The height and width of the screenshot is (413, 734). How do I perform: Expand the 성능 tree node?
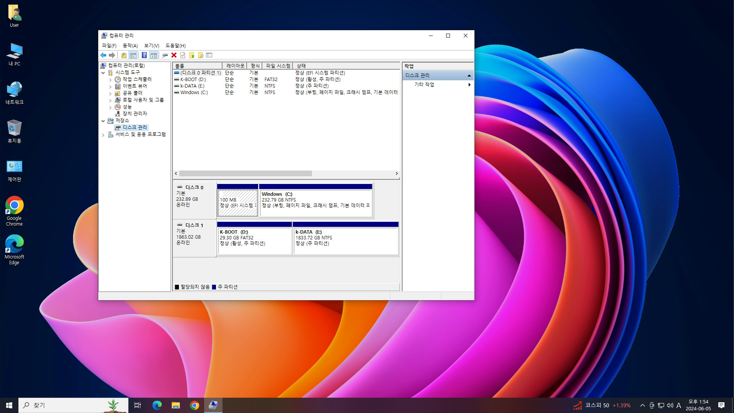point(110,107)
